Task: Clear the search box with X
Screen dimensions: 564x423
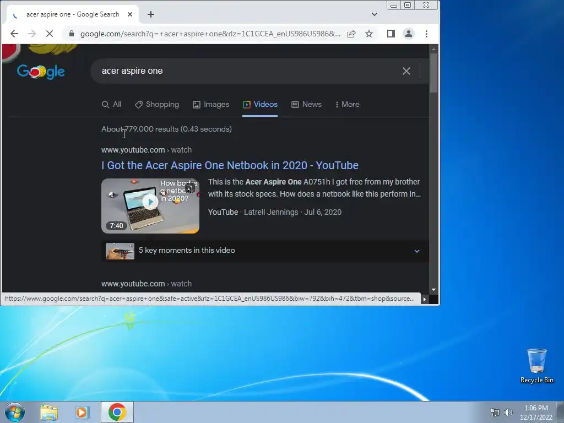Action: (x=406, y=71)
